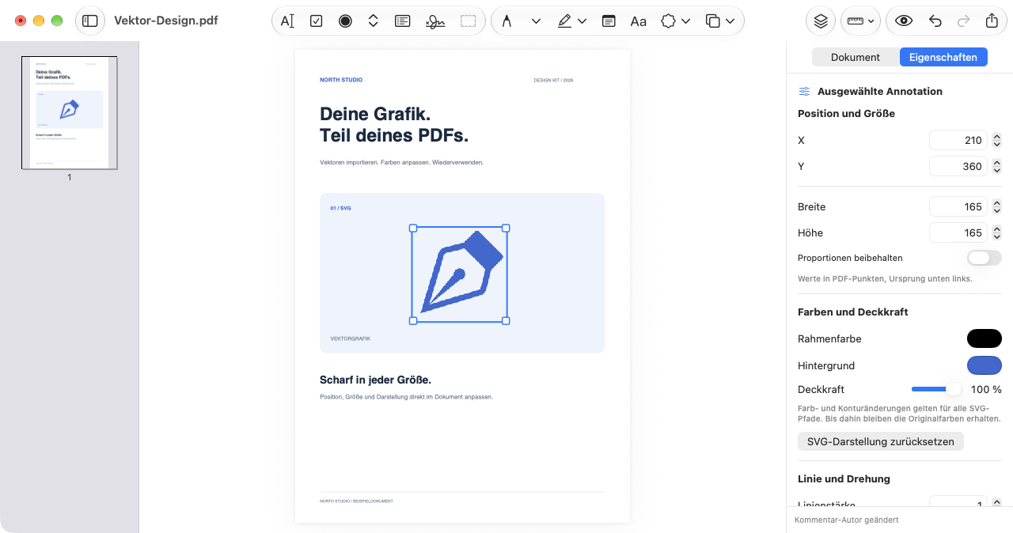Image resolution: width=1013 pixels, height=533 pixels.
Task: Select the highlighter tool
Action: pos(564,21)
